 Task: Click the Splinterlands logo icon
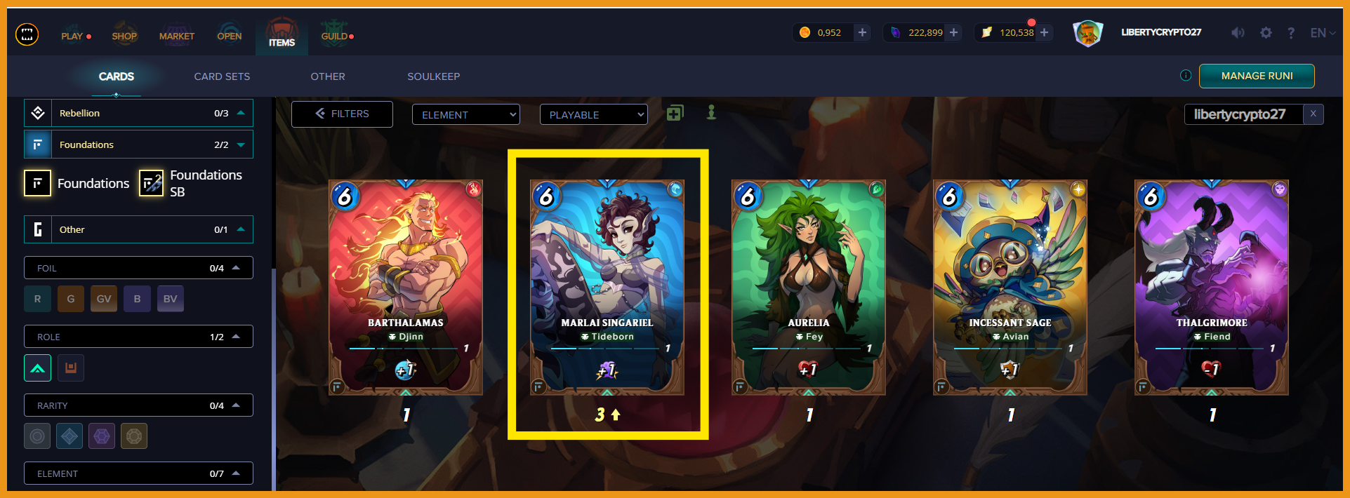[27, 34]
